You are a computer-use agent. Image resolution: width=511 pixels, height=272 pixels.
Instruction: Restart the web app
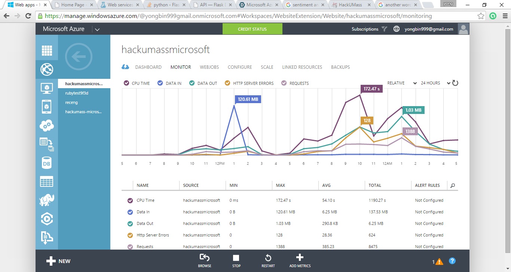pos(268,261)
